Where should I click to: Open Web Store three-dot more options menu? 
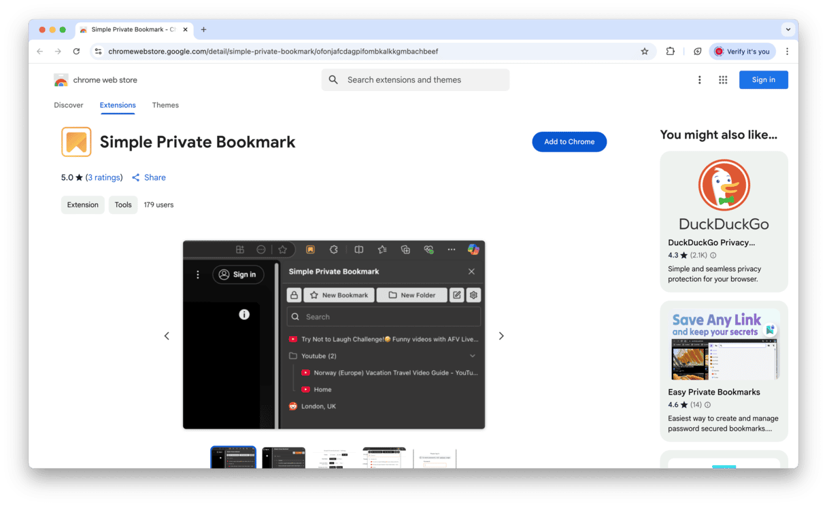699,80
